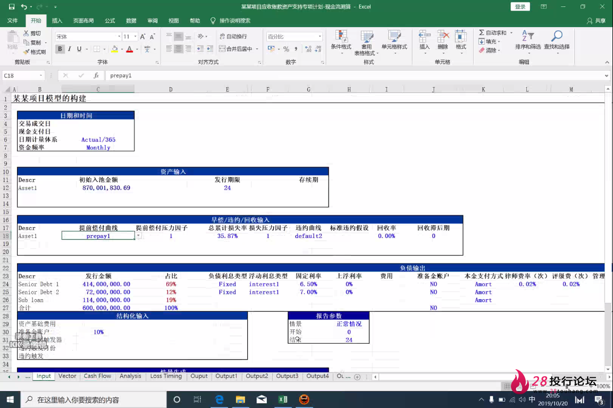Open the font size 11 dropdown
The image size is (613, 408).
(x=135, y=36)
